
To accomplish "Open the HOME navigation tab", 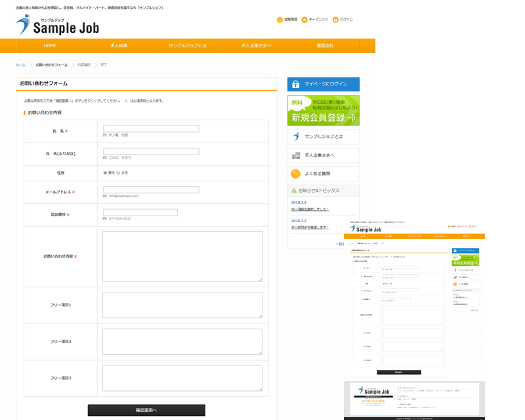I will coord(50,45).
